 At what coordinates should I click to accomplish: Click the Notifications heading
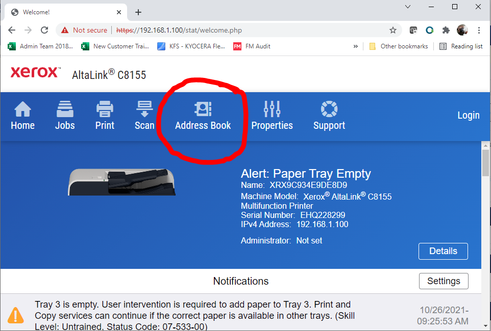pyautogui.click(x=241, y=281)
